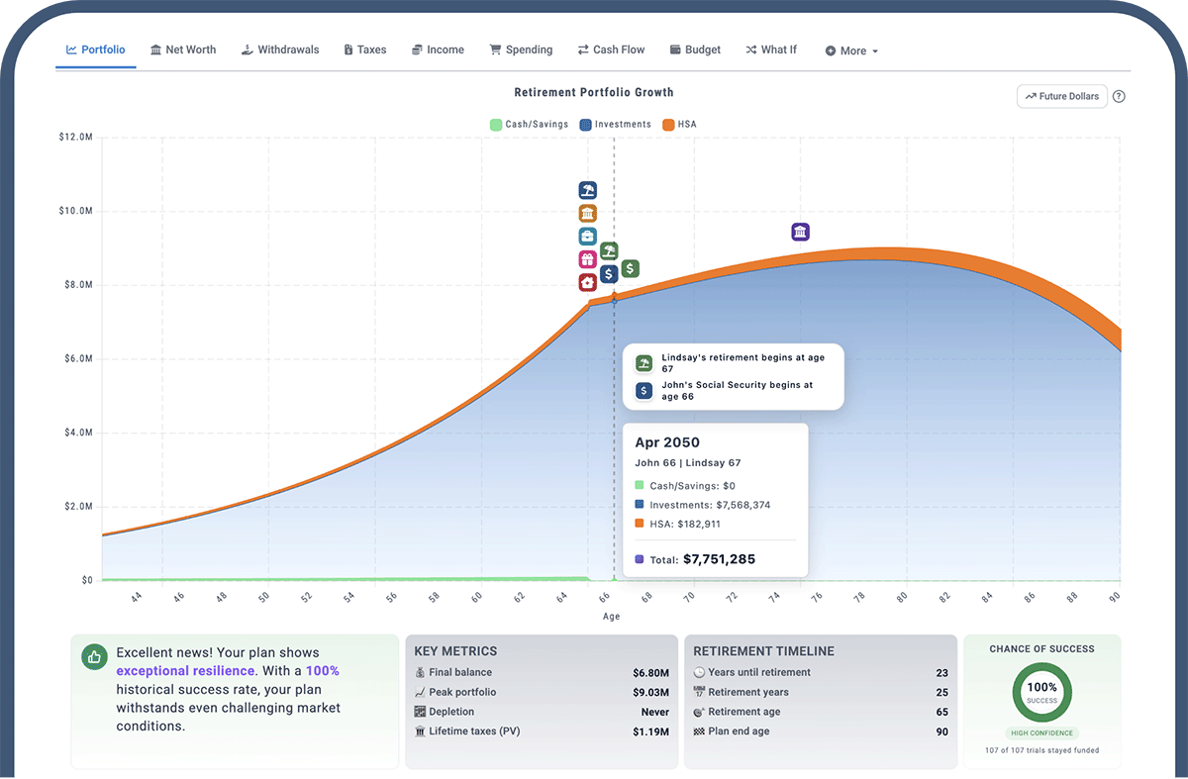Click the 100% success ring gauge

click(x=1041, y=693)
